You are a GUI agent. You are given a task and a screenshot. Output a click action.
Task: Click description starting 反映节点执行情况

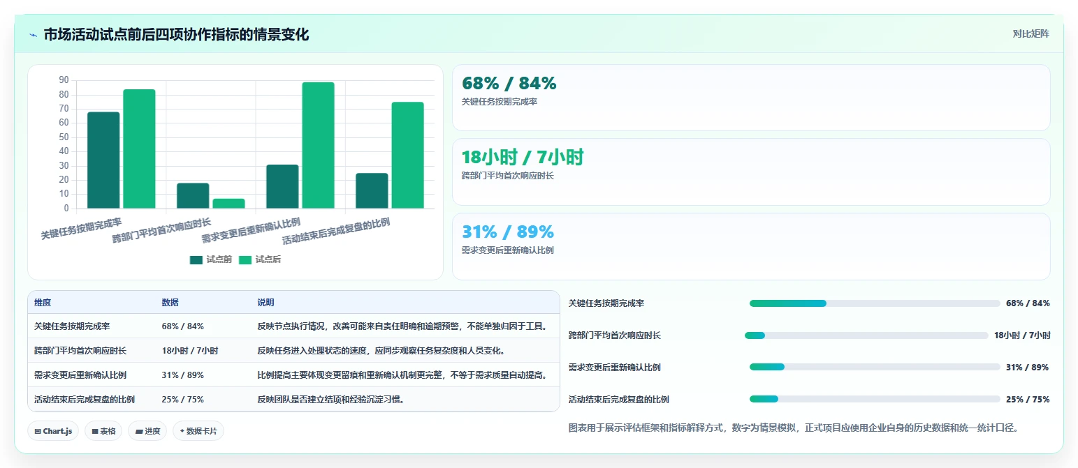click(x=402, y=326)
